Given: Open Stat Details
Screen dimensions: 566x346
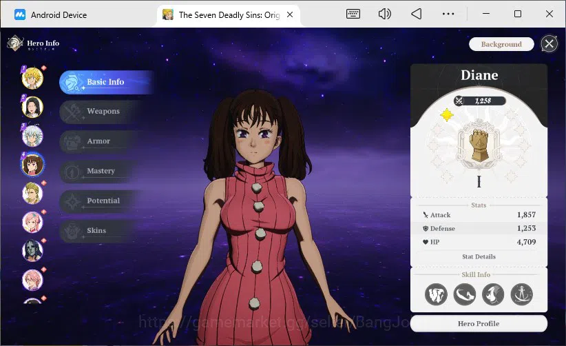Looking at the screenshot, I should pyautogui.click(x=479, y=256).
